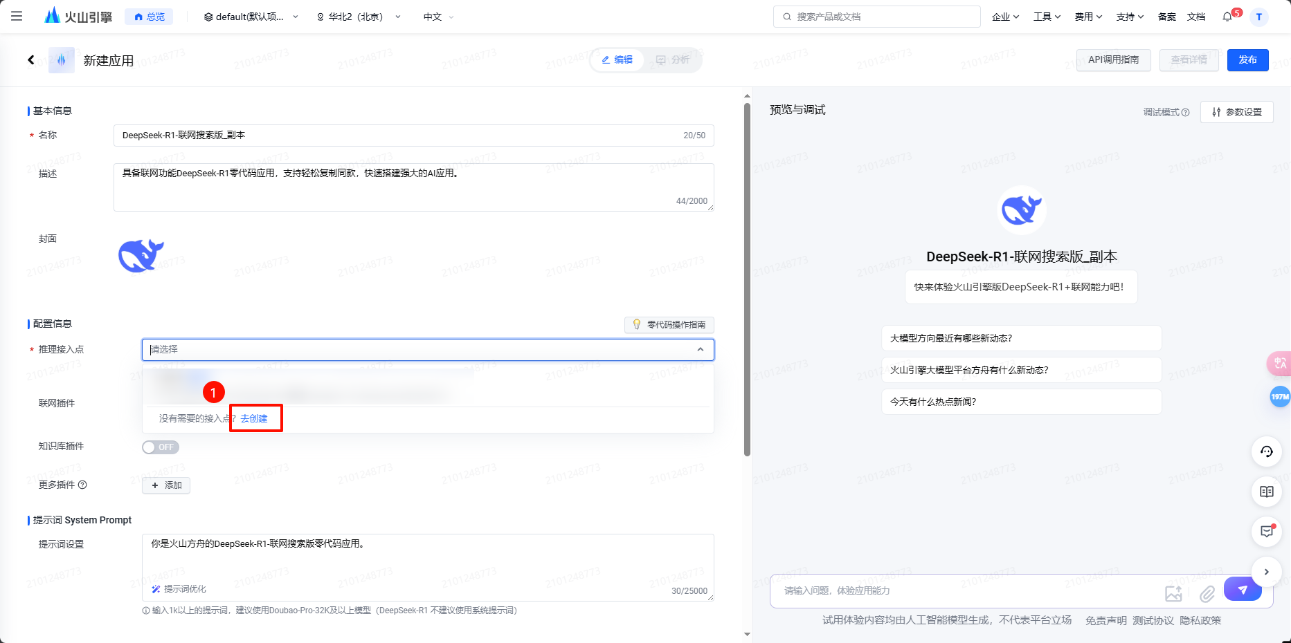Collapse the floating sidebar arrow
Image resolution: width=1291 pixels, height=643 pixels.
(x=1266, y=572)
